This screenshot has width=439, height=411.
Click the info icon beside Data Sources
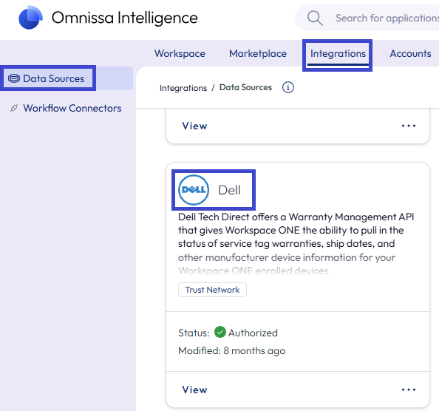(x=287, y=87)
